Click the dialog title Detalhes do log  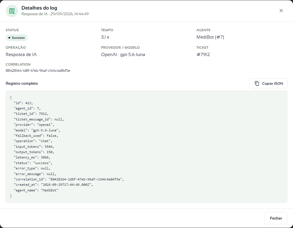point(39,8)
